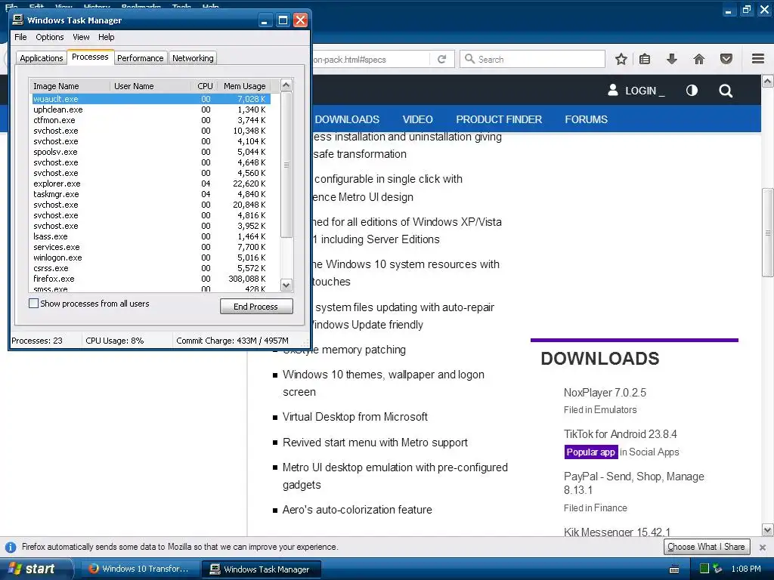The height and width of the screenshot is (580, 774).
Task: Sort processes by User Name column
Action: click(x=150, y=86)
